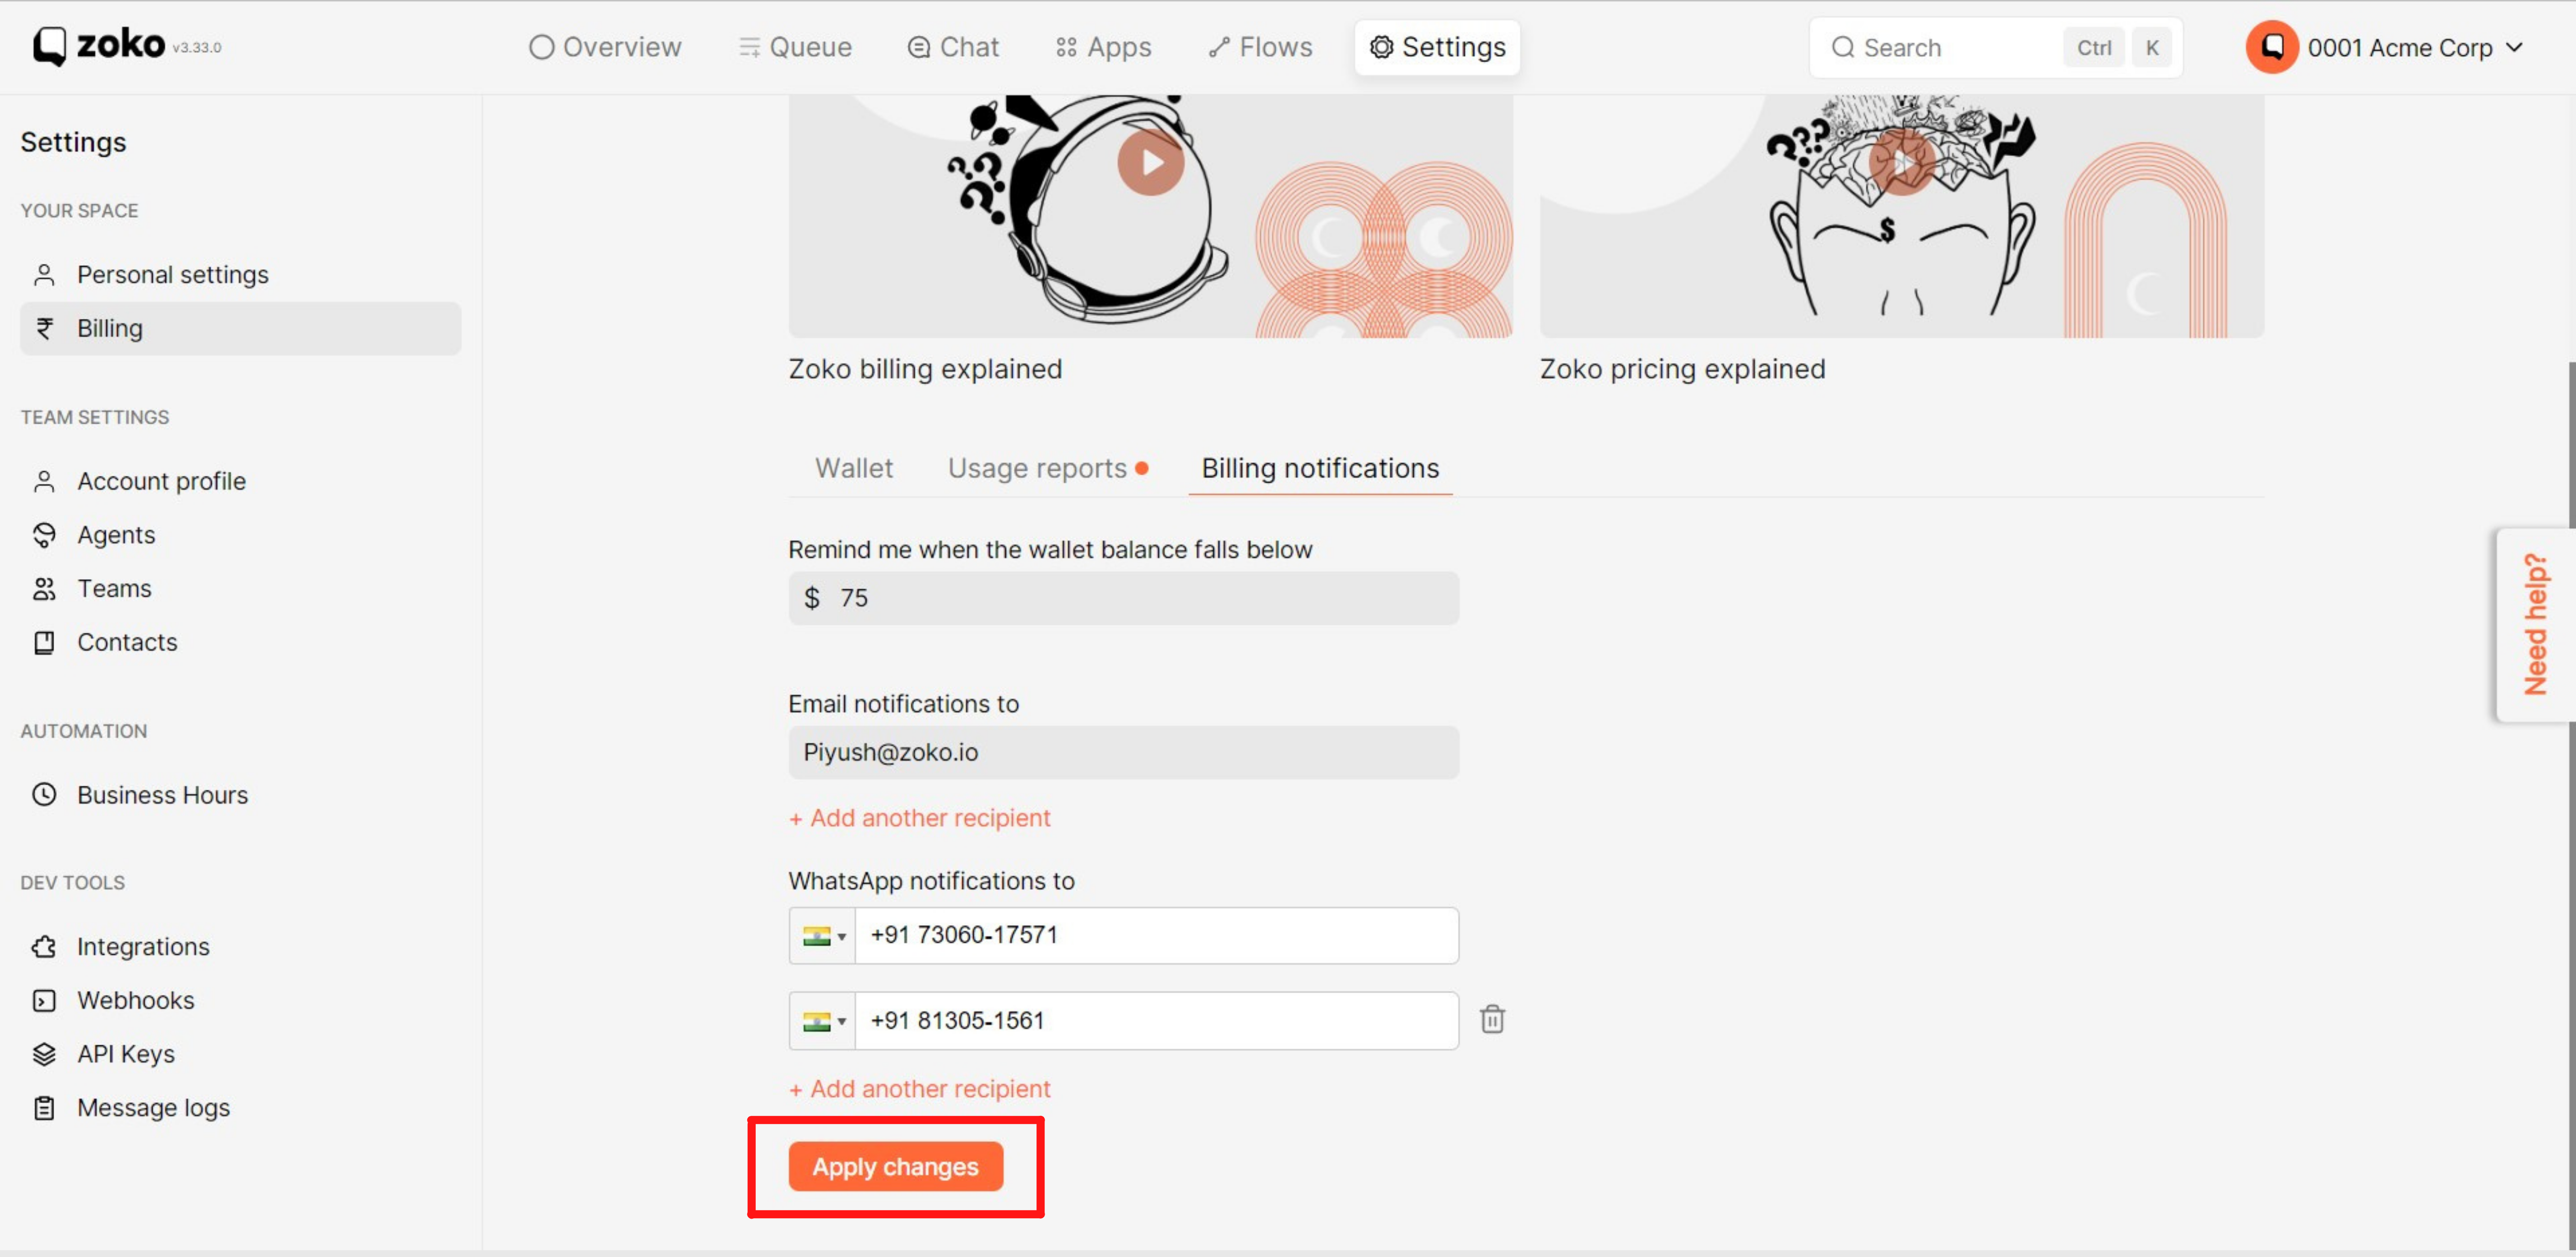Click the Apply changes button
This screenshot has width=2576, height=1257.
(x=895, y=1167)
